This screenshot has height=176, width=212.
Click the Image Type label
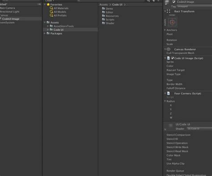pyautogui.click(x=174, y=74)
